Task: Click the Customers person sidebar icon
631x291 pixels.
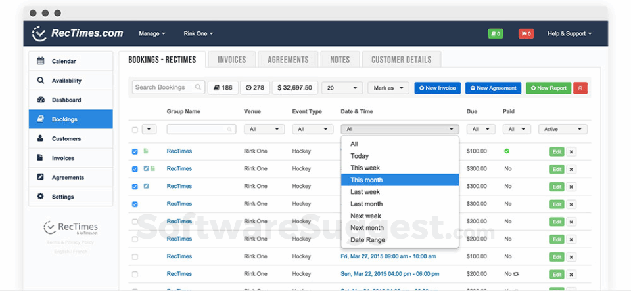Action: [x=40, y=138]
